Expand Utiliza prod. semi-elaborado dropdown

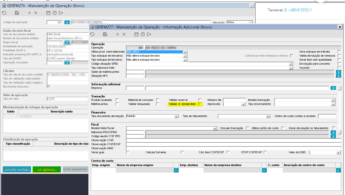(185, 52)
